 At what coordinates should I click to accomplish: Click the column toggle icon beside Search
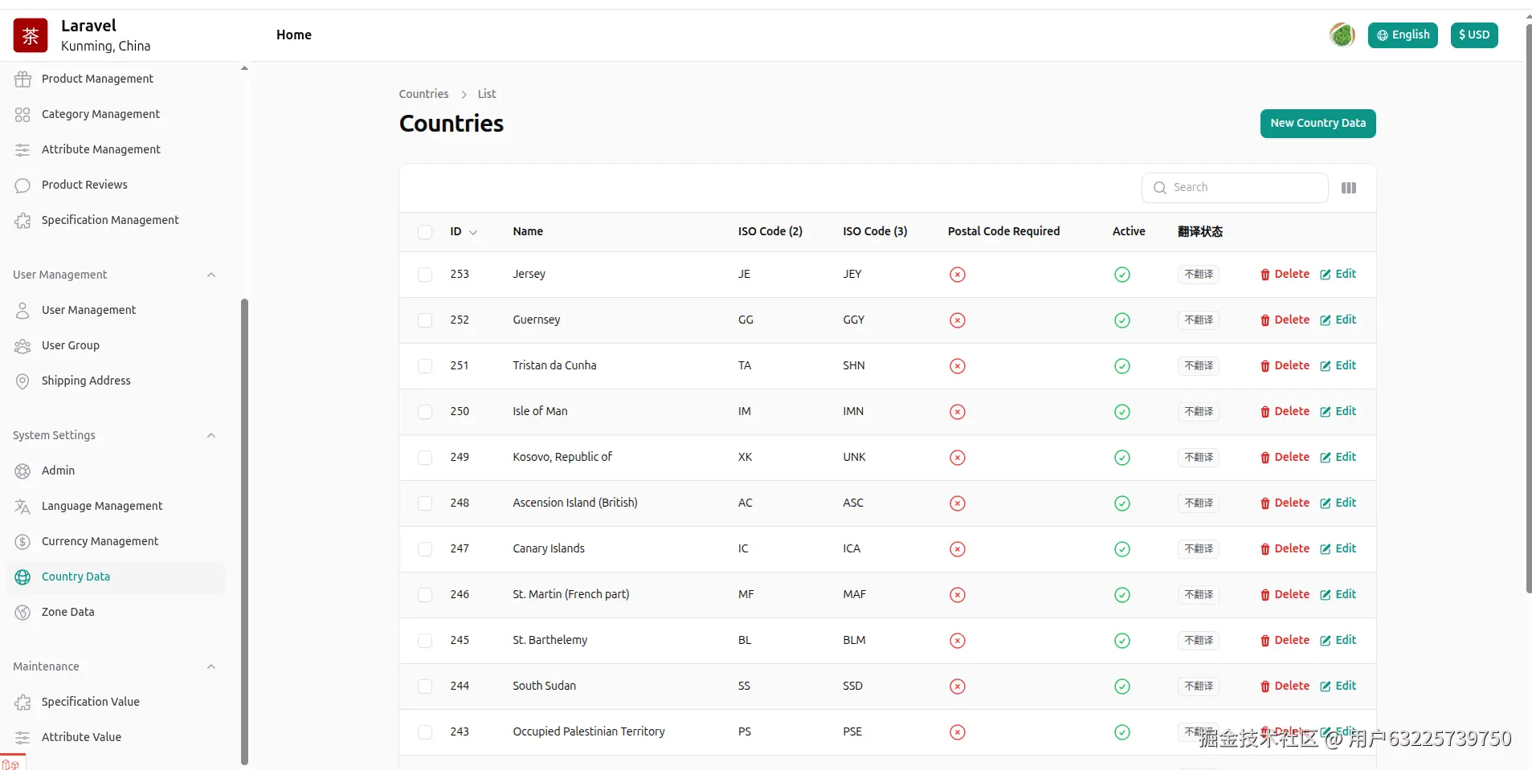[1348, 188]
